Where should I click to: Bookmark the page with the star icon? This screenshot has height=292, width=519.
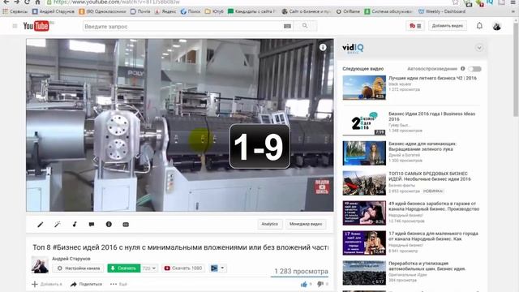[x=456, y=2]
